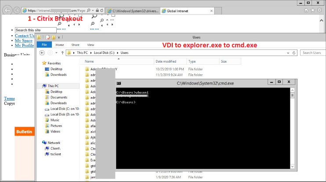Open Explorer recent locations dropdown
This screenshot has width=326, height=182.
pos(56,53)
